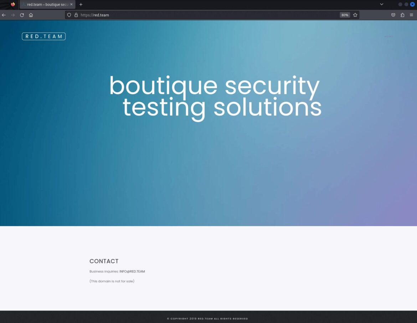Open the Save to Pocket icon

point(393,15)
